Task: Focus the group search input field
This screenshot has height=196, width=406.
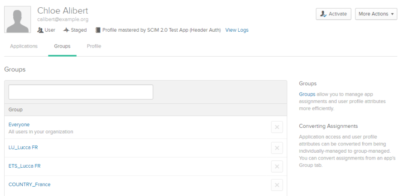Action: click(81, 92)
